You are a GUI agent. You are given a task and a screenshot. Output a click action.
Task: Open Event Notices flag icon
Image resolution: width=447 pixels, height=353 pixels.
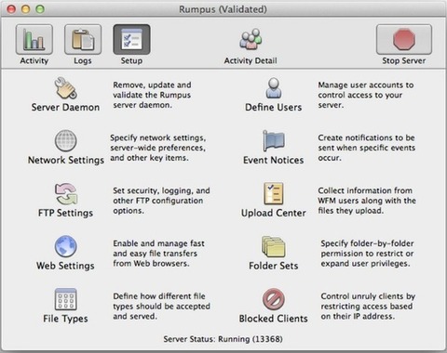[x=274, y=140]
